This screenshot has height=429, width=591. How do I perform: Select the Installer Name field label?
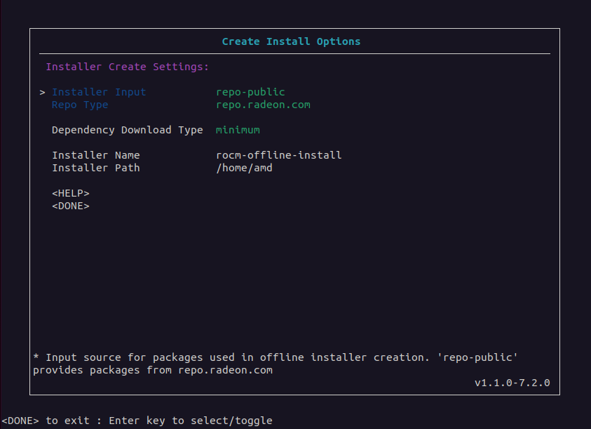[x=96, y=155]
